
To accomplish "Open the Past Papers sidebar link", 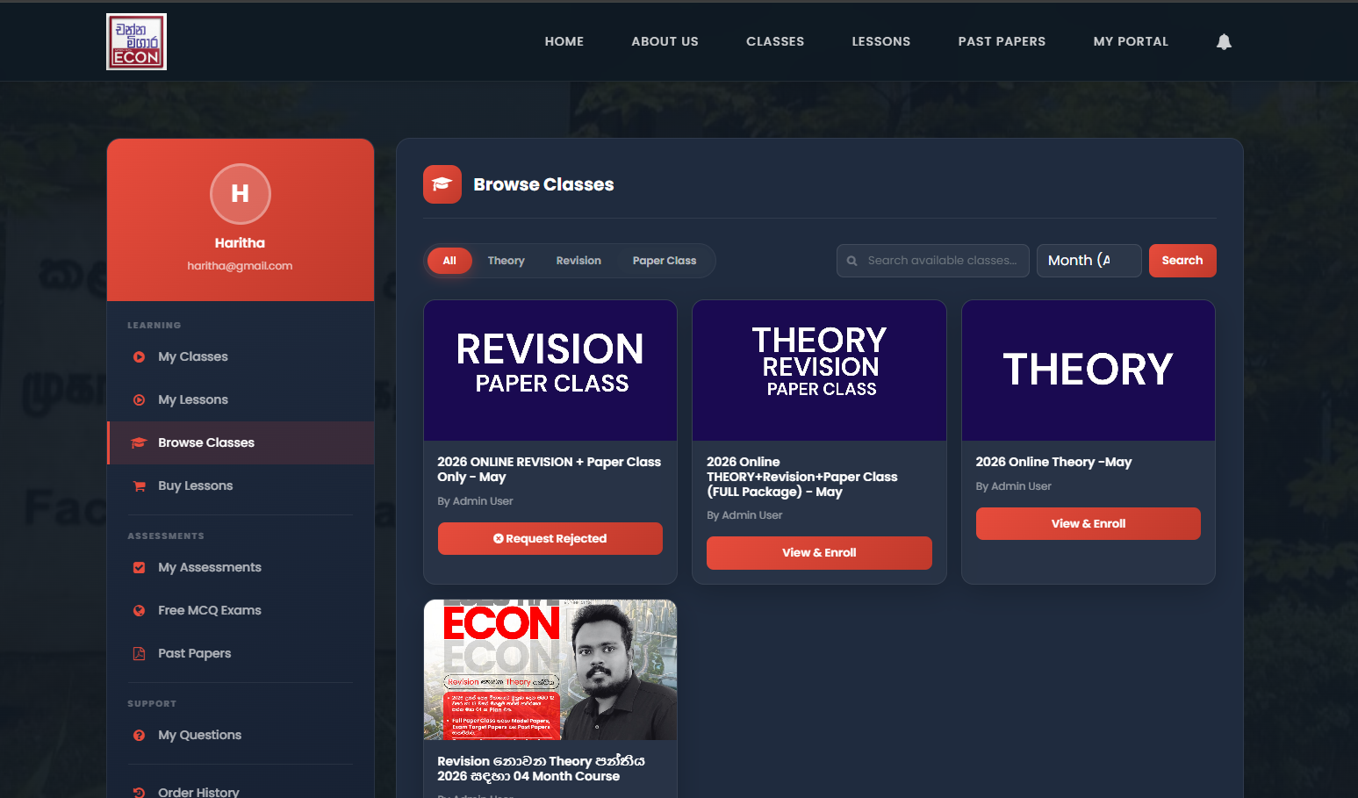I will [241, 654].
